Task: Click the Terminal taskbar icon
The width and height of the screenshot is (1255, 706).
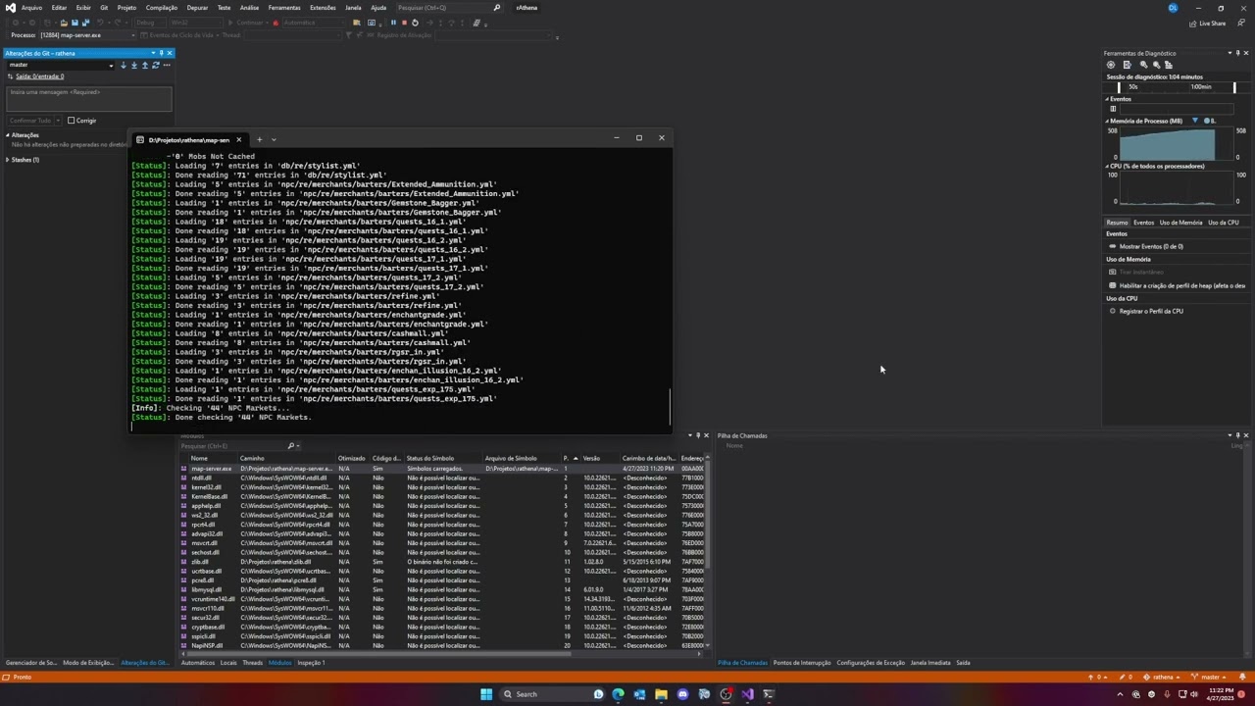Action: 769,694
